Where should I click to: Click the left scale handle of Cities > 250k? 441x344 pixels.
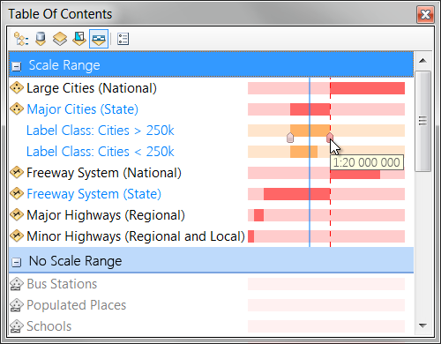290,138
